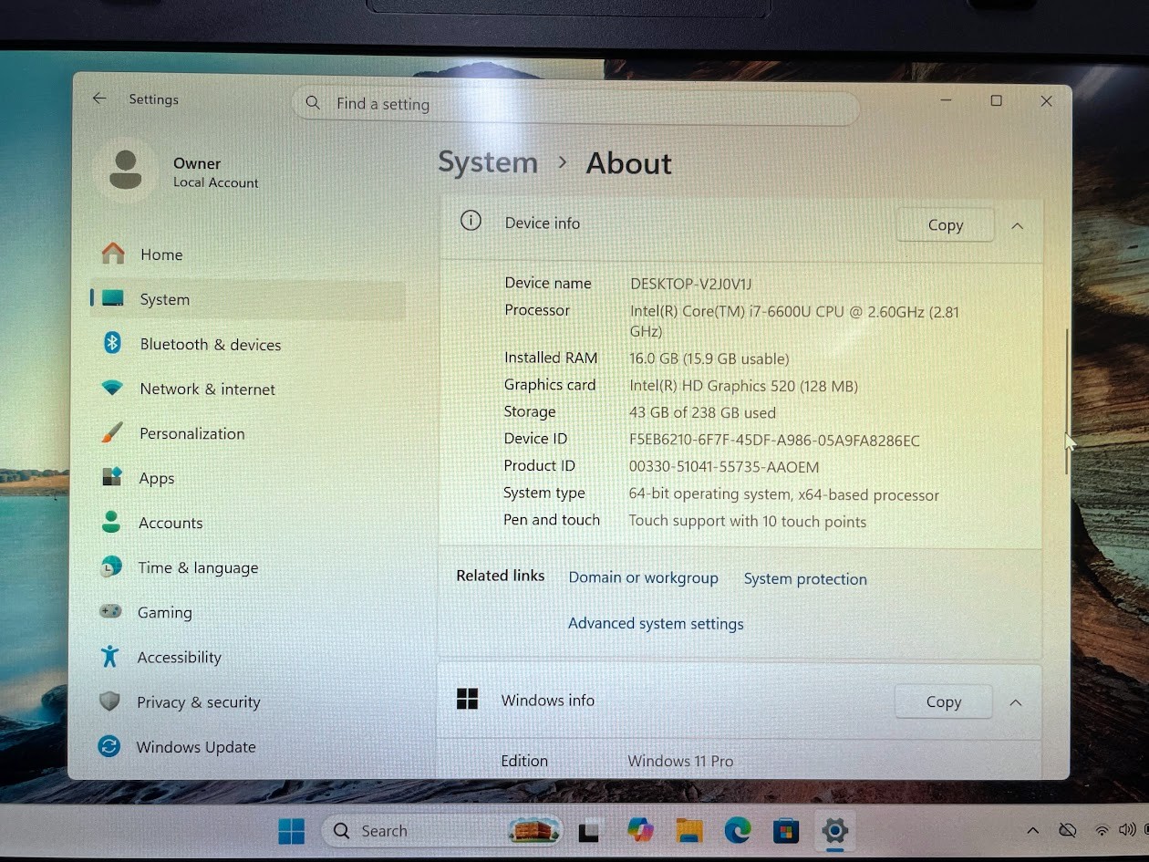Image resolution: width=1149 pixels, height=862 pixels.
Task: Click the Windows Update refresh icon
Action: pos(109,746)
